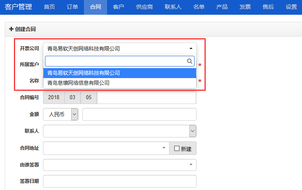Image resolution: width=302 pixels, height=190 pixels.
Task: Open the 发票 menu
Action: (x=245, y=7)
